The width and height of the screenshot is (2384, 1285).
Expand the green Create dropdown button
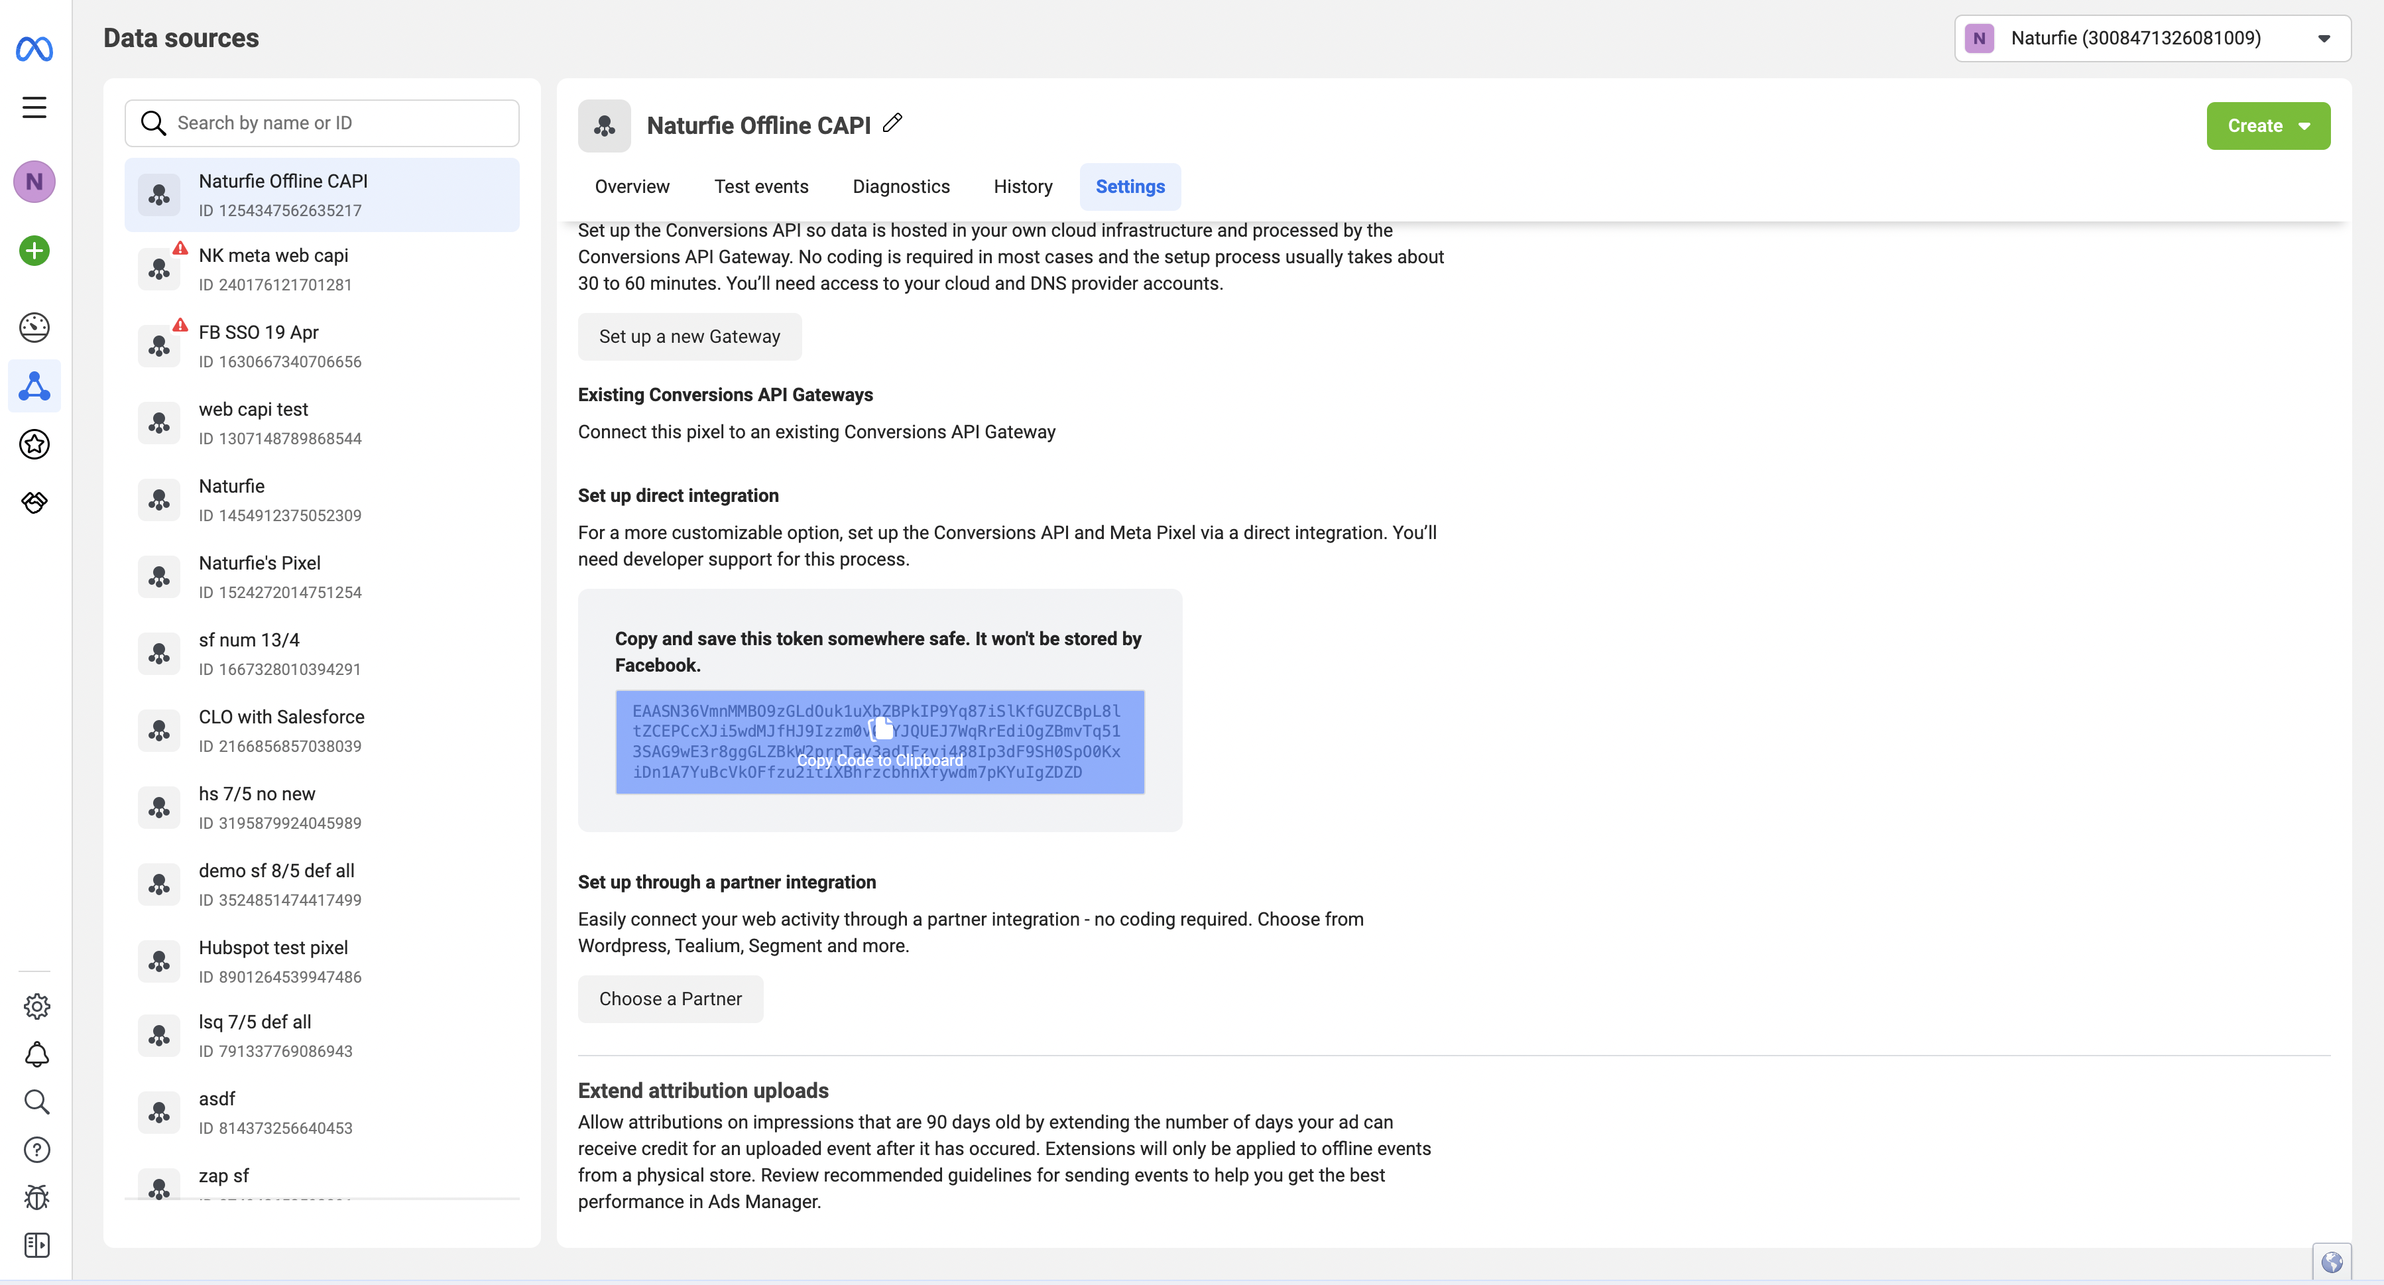coord(2269,126)
